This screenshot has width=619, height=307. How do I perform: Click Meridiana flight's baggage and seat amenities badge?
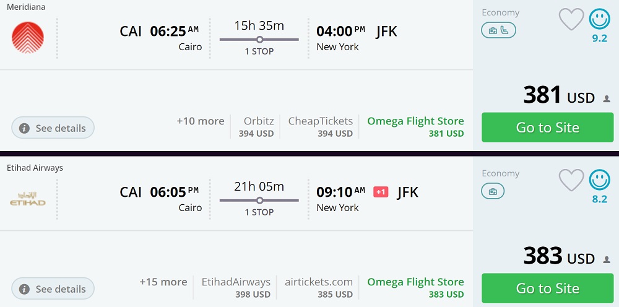pos(499,30)
